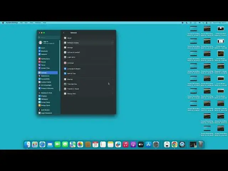228x171 pixels.
Task: Open the Software Update row
Action: click(89, 43)
